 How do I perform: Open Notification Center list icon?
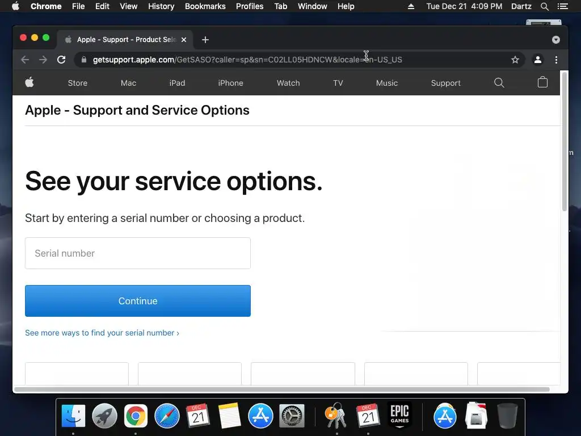pos(562,6)
